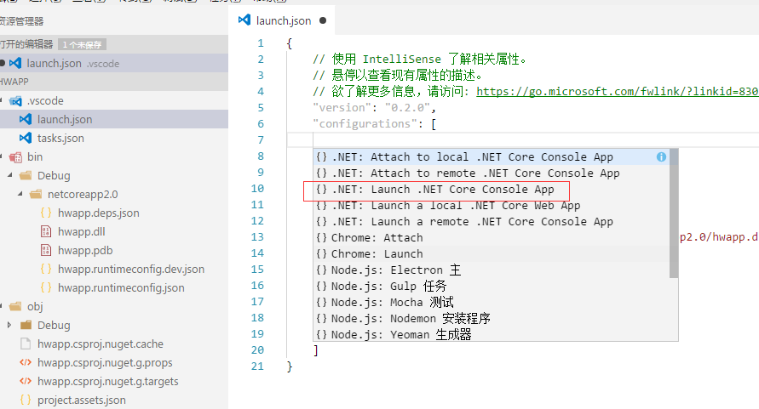Click the bin folder icon

[15, 157]
